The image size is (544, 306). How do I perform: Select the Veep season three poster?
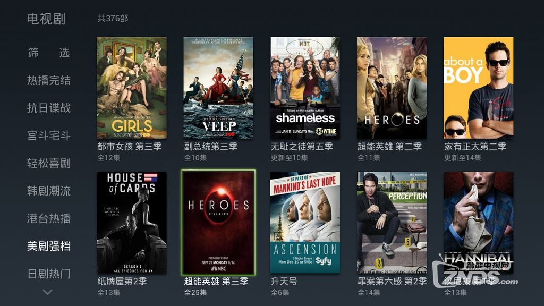tap(218, 88)
